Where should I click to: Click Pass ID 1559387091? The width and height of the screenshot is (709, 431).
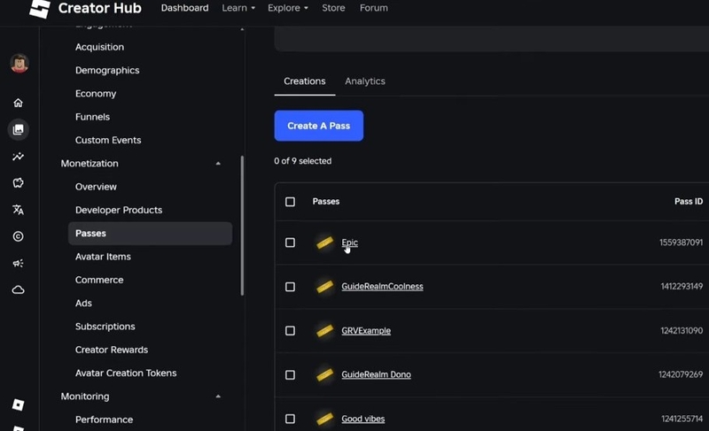coord(681,242)
